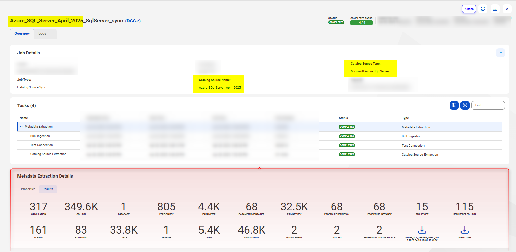Image resolution: width=516 pixels, height=252 pixels.
Task: Click the 33.8K Table count
Action: click(x=124, y=230)
